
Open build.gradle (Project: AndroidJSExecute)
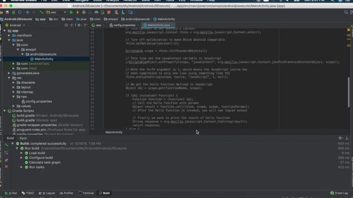click(45, 116)
